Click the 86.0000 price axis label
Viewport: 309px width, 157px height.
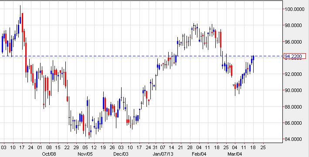click(x=293, y=123)
